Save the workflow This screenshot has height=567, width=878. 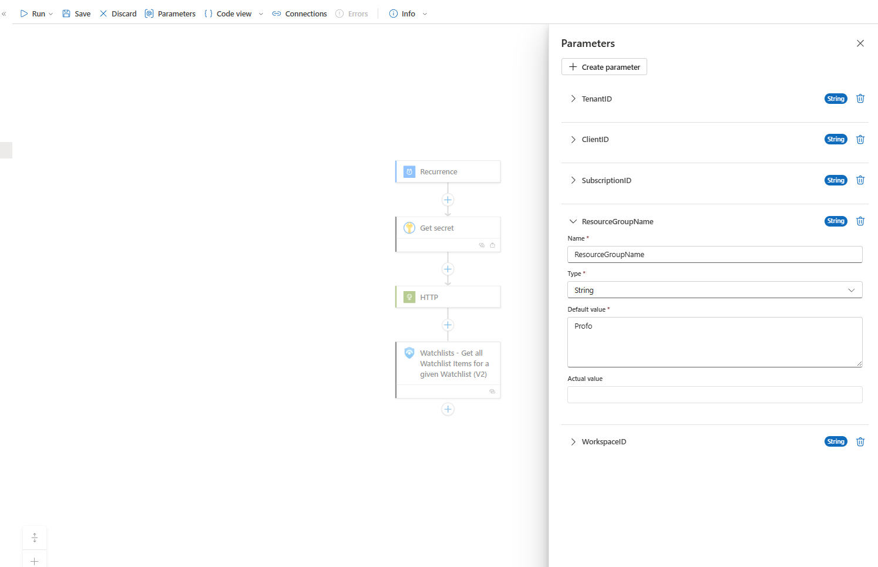pyautogui.click(x=76, y=14)
